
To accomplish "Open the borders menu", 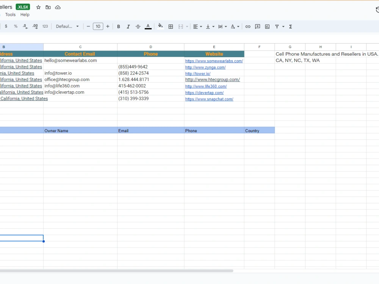I will pyautogui.click(x=171, y=27).
